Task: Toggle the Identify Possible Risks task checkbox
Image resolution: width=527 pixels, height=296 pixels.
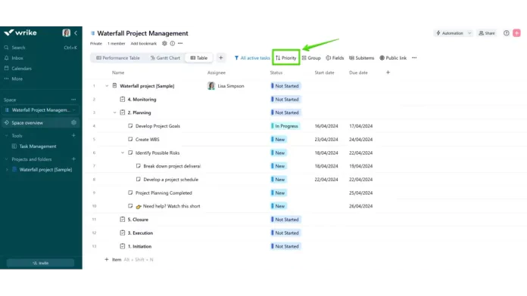Action: pyautogui.click(x=130, y=153)
